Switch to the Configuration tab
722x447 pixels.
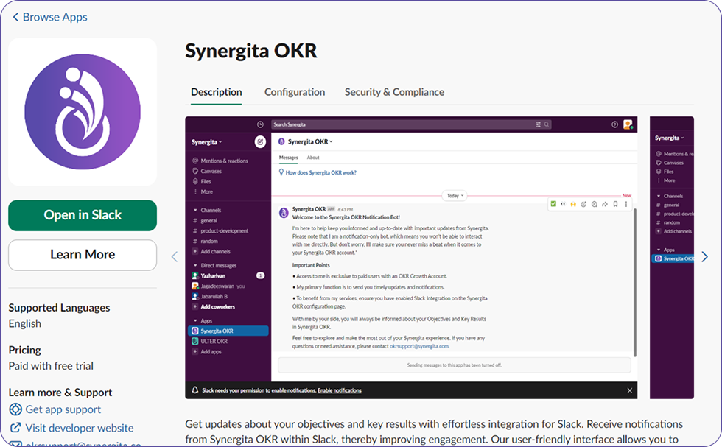(x=295, y=92)
